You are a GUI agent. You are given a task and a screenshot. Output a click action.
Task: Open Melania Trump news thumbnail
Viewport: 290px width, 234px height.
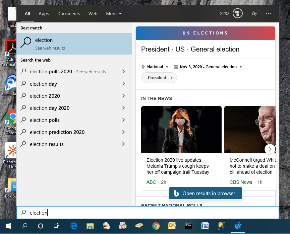[x=181, y=130]
